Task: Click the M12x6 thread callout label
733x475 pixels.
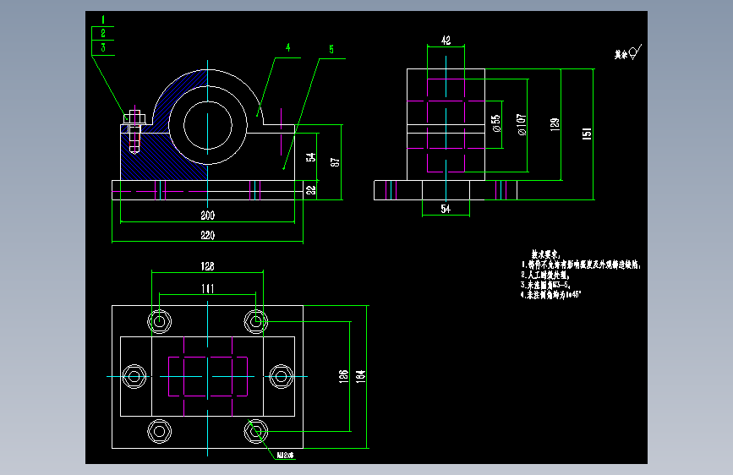Action: 285,455
